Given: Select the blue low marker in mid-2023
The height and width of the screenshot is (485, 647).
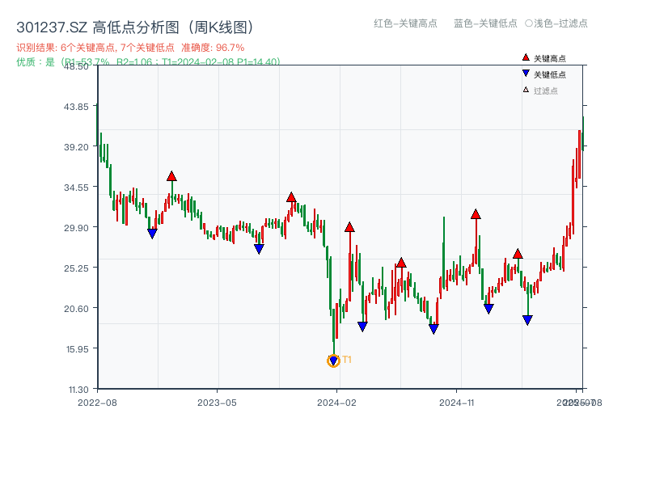Looking at the screenshot, I should point(259,249).
